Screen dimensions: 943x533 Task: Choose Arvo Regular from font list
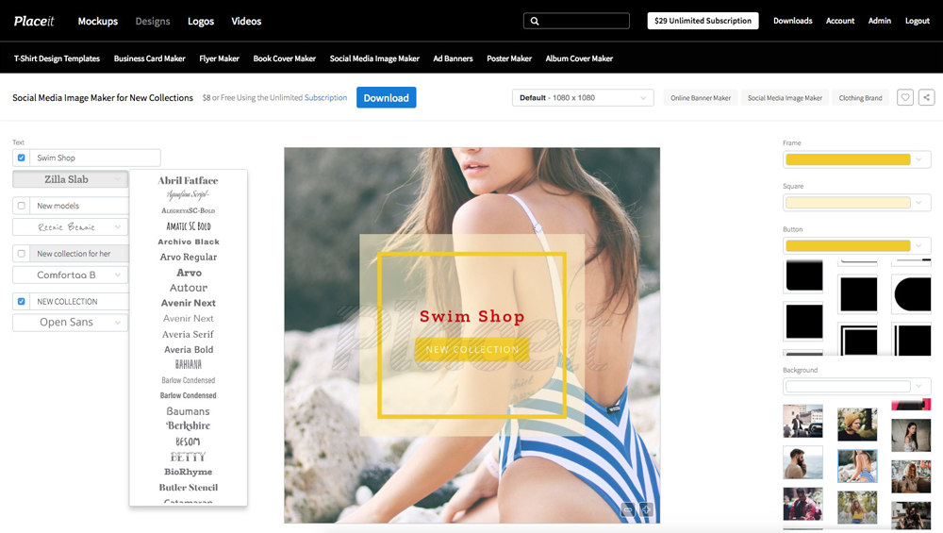click(x=189, y=257)
